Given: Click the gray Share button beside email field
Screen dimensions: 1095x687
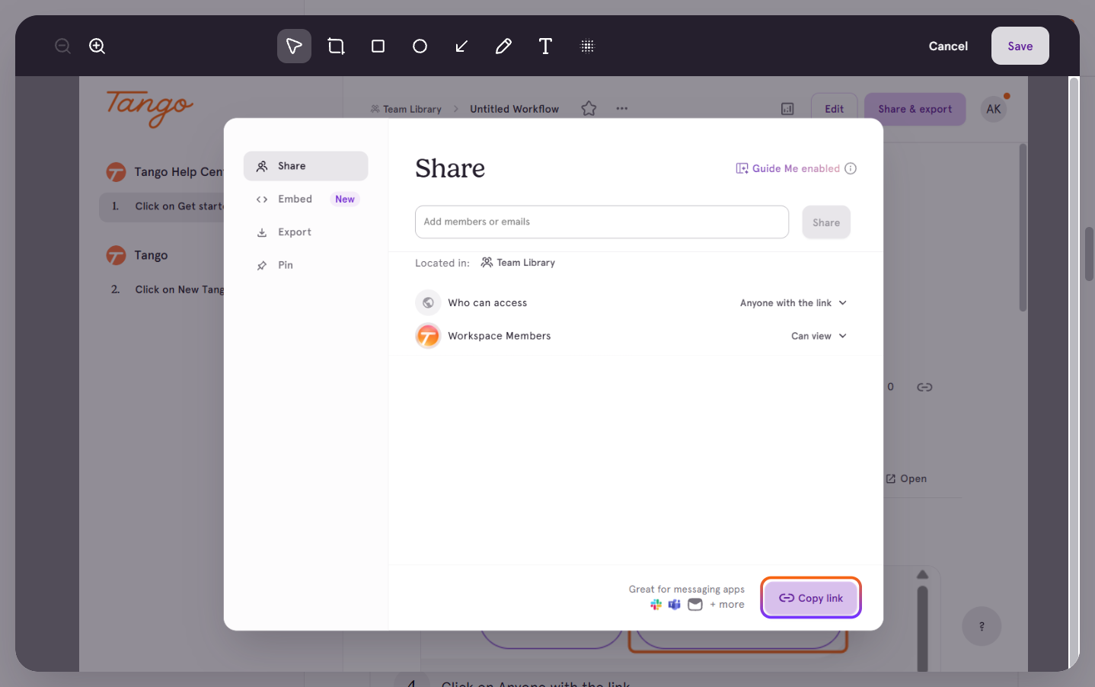Looking at the screenshot, I should pyautogui.click(x=826, y=222).
